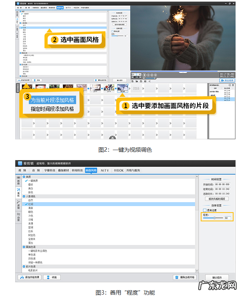This screenshot has height=297, width=252.
Task: Click the 收起 collapse button
Action: click(52, 277)
